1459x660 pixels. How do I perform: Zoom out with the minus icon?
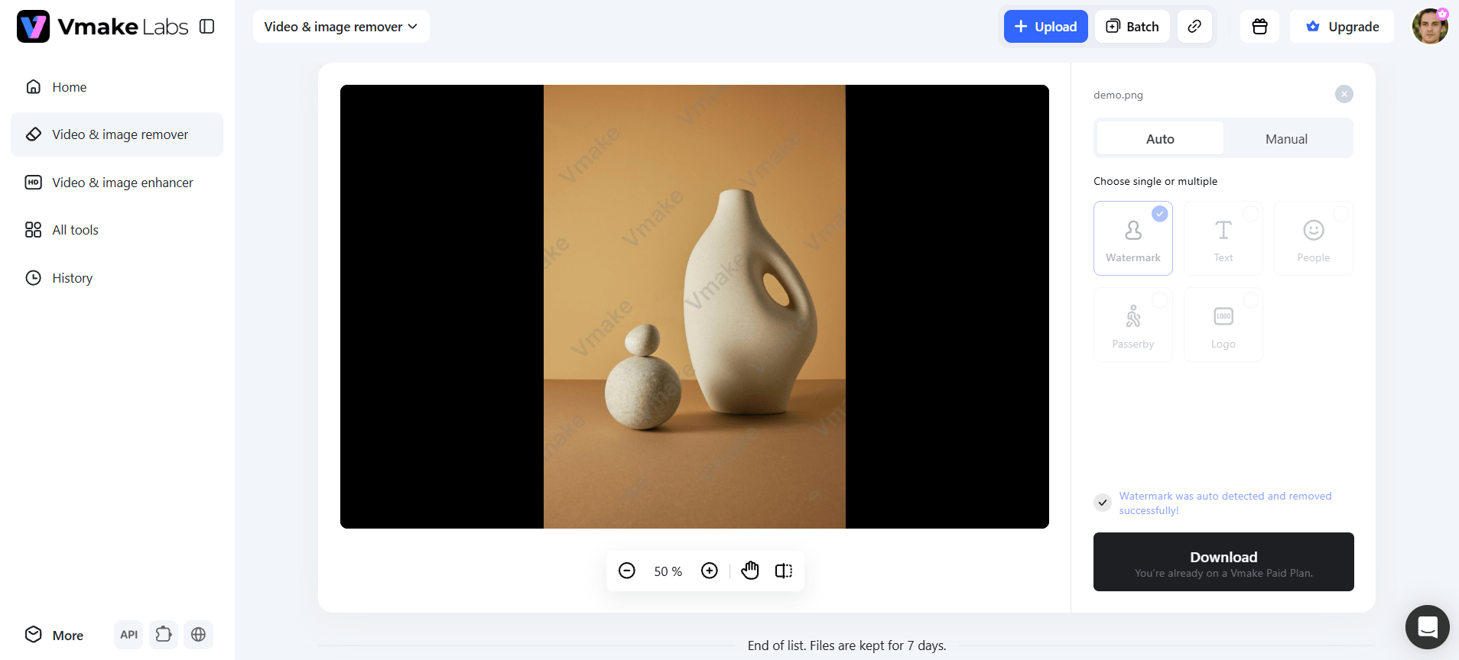coord(627,571)
